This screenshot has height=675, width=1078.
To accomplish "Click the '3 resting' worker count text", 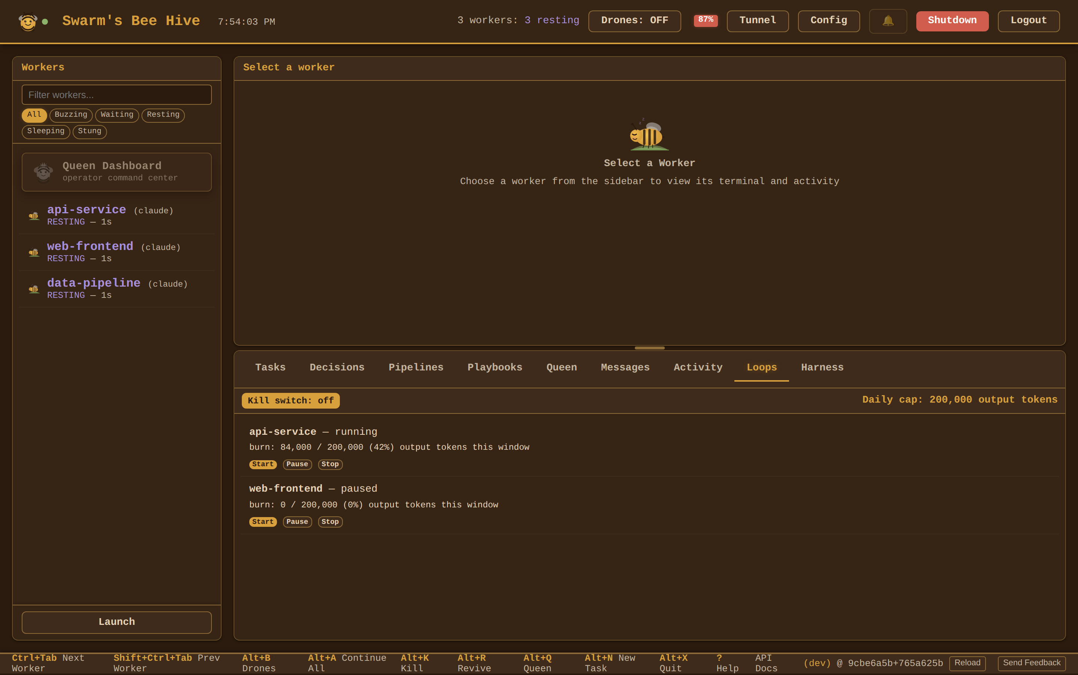I will coord(551,20).
